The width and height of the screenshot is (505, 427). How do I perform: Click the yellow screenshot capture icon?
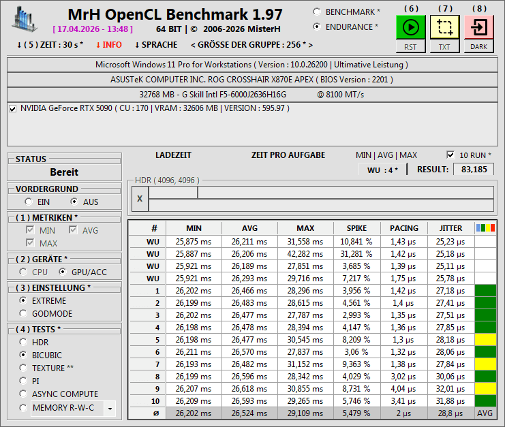click(x=445, y=27)
